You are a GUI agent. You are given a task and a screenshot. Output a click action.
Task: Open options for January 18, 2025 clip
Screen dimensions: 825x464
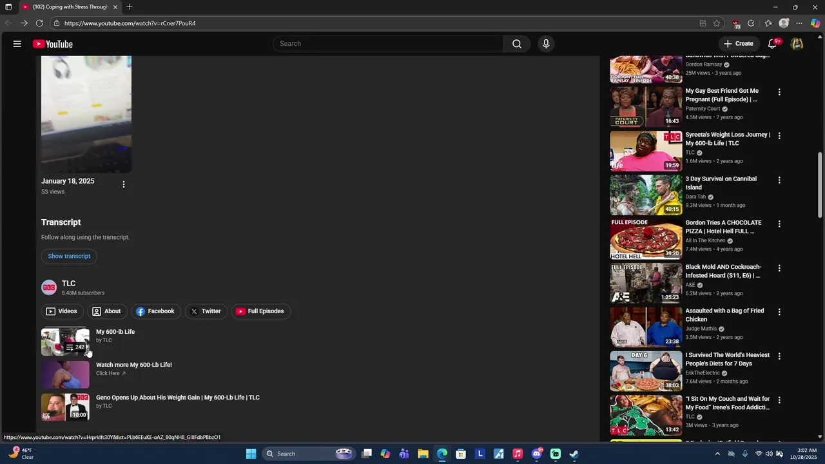(124, 184)
